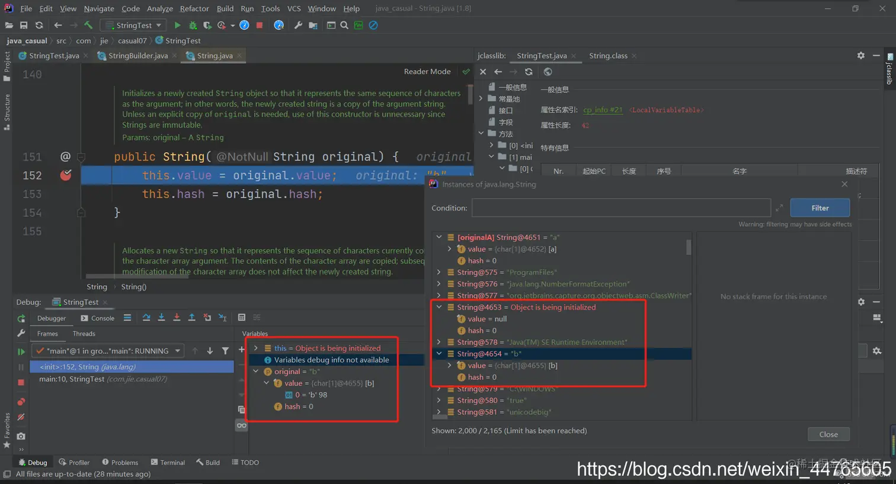The width and height of the screenshot is (896, 484).
Task: Stop debugging with red square in sidebar
Action: (21, 383)
